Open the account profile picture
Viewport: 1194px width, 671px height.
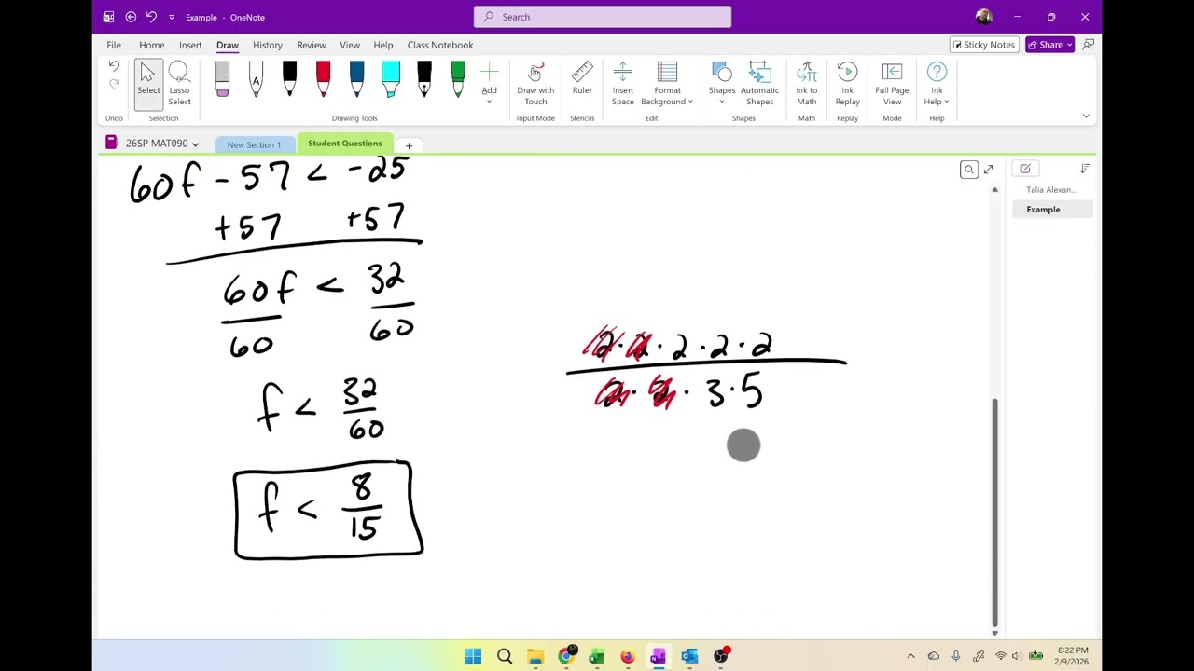click(984, 17)
